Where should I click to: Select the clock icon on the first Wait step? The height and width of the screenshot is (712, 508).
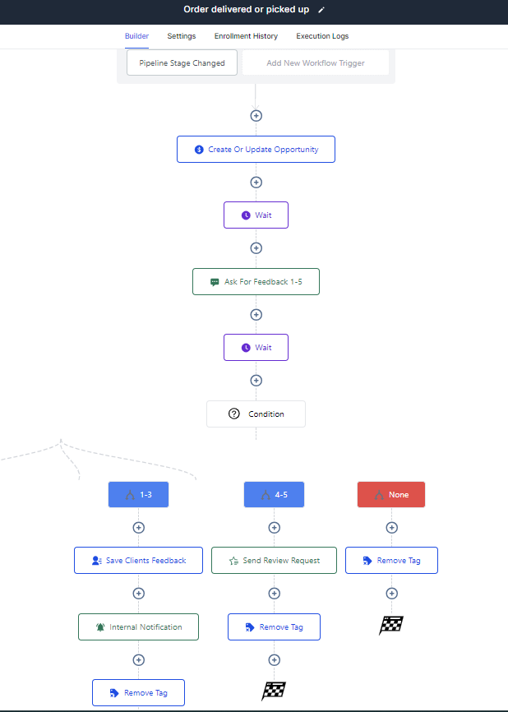point(244,215)
